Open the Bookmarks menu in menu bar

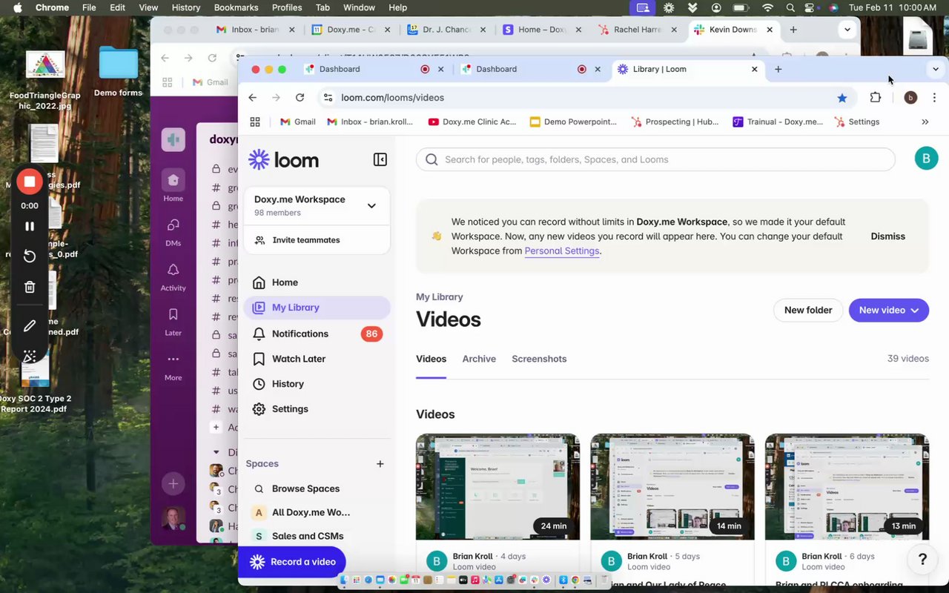pyautogui.click(x=236, y=7)
